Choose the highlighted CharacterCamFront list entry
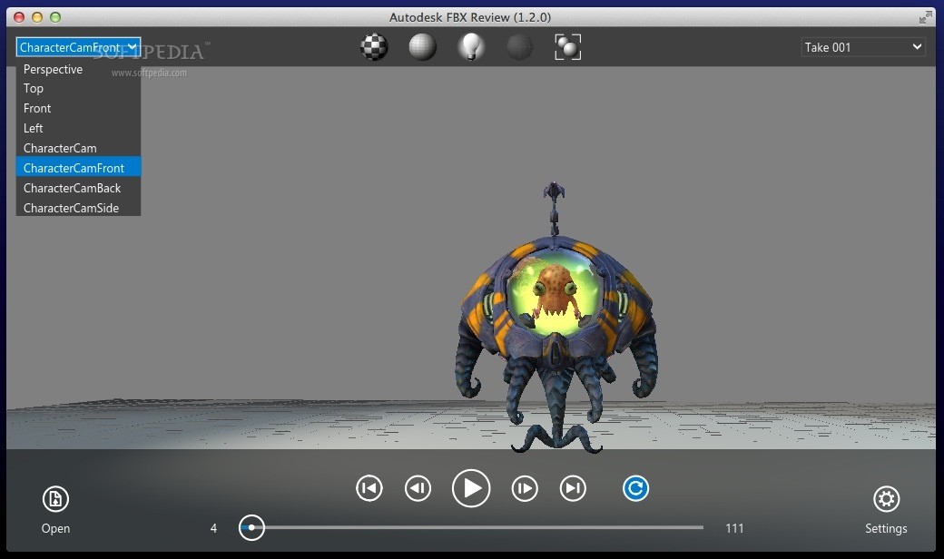Viewport: 944px width, 559px height. point(78,168)
